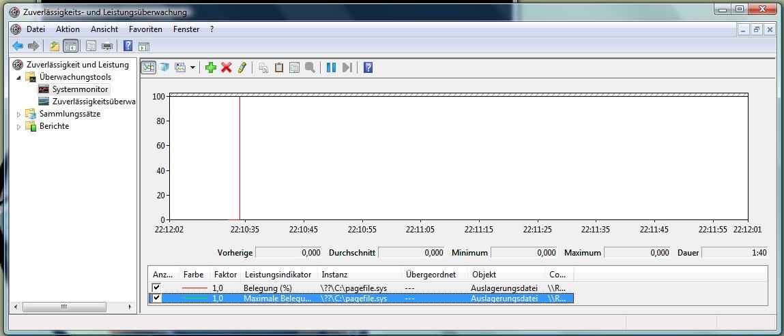The image size is (784, 336).
Task: Click the greyed zoom magnifier icon
Action: (x=310, y=67)
